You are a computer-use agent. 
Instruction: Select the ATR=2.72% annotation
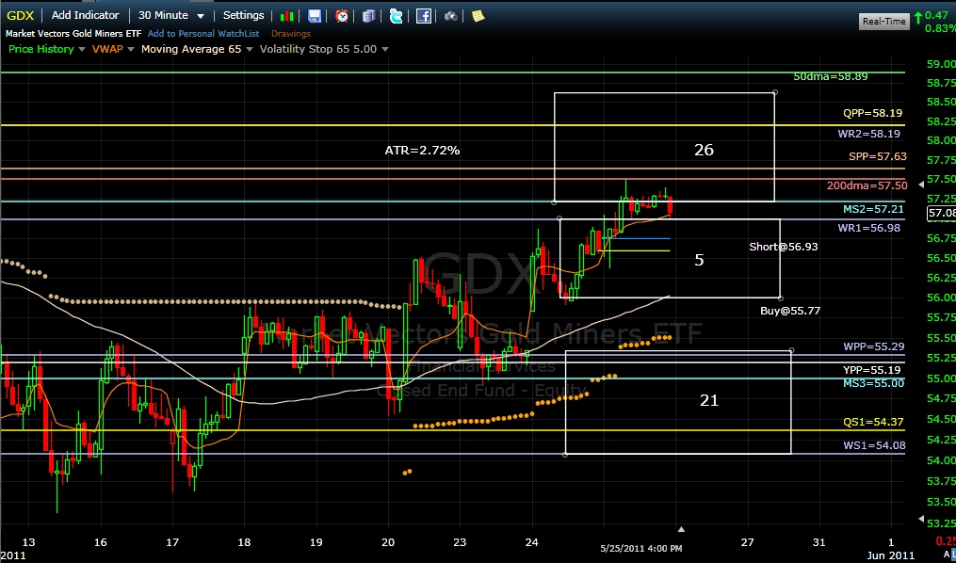tap(422, 150)
